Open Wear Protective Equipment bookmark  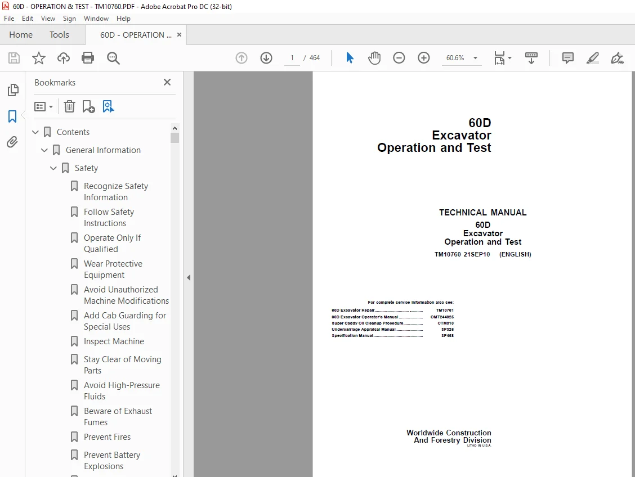coord(113,269)
